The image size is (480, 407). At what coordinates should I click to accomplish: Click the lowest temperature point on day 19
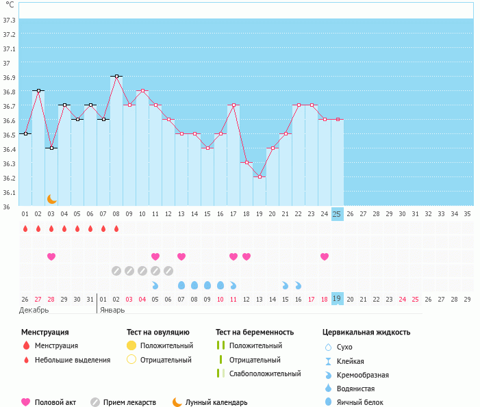[260, 176]
